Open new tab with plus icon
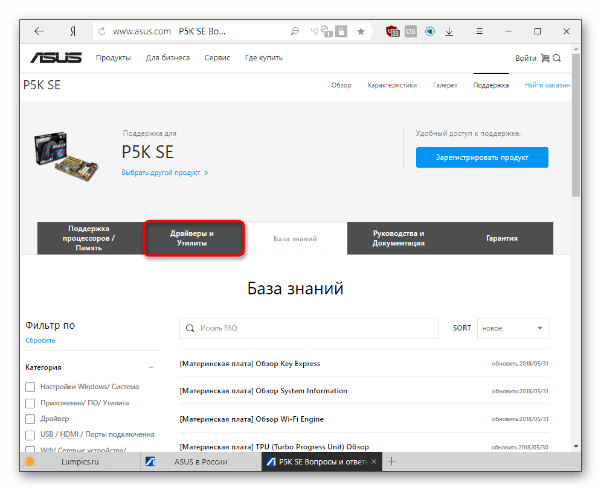Viewport: 601px width, 491px height. coord(391,461)
